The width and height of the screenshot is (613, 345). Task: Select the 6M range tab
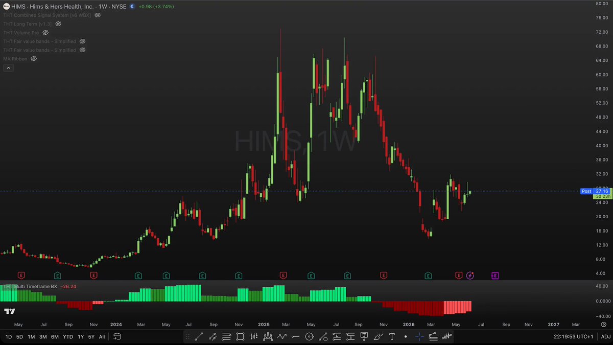pos(55,336)
